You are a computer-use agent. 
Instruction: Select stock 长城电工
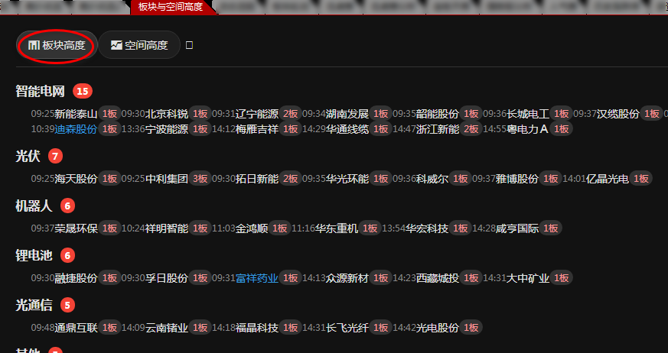point(528,114)
